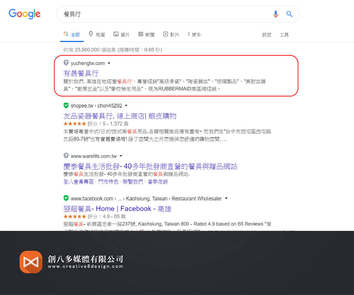The image size is (354, 295).
Task: Select the 全部 tab
Action: (72, 35)
